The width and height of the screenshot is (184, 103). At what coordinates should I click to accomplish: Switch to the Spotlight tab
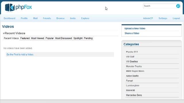click(x=78, y=38)
